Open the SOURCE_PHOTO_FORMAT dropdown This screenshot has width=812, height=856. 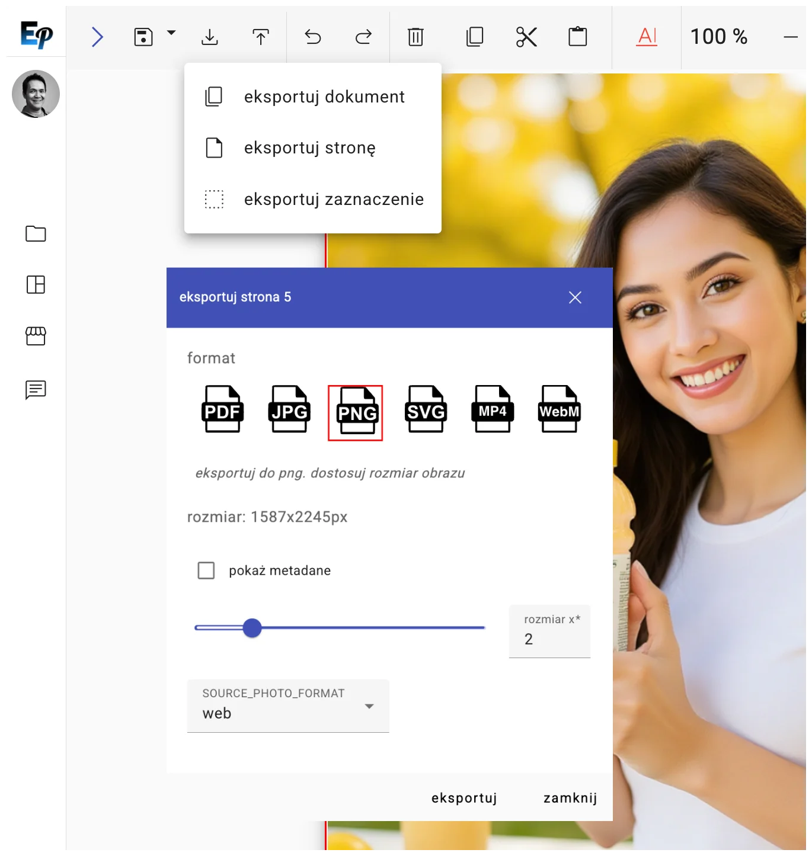(288, 706)
